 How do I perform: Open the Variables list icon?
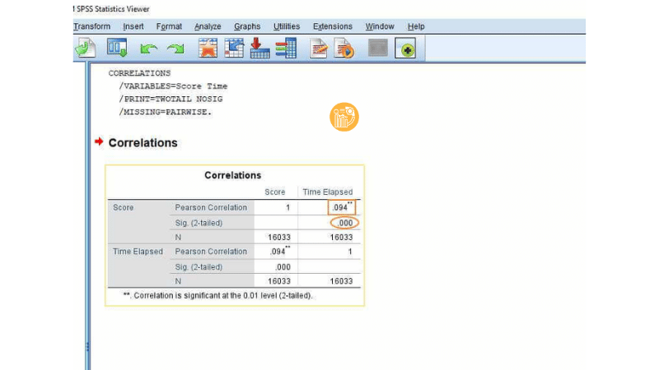286,48
